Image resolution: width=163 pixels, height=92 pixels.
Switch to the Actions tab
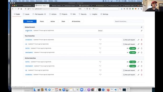(x=53, y=14)
